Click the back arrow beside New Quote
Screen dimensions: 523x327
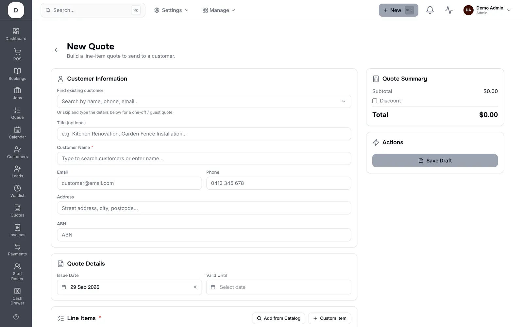57,50
